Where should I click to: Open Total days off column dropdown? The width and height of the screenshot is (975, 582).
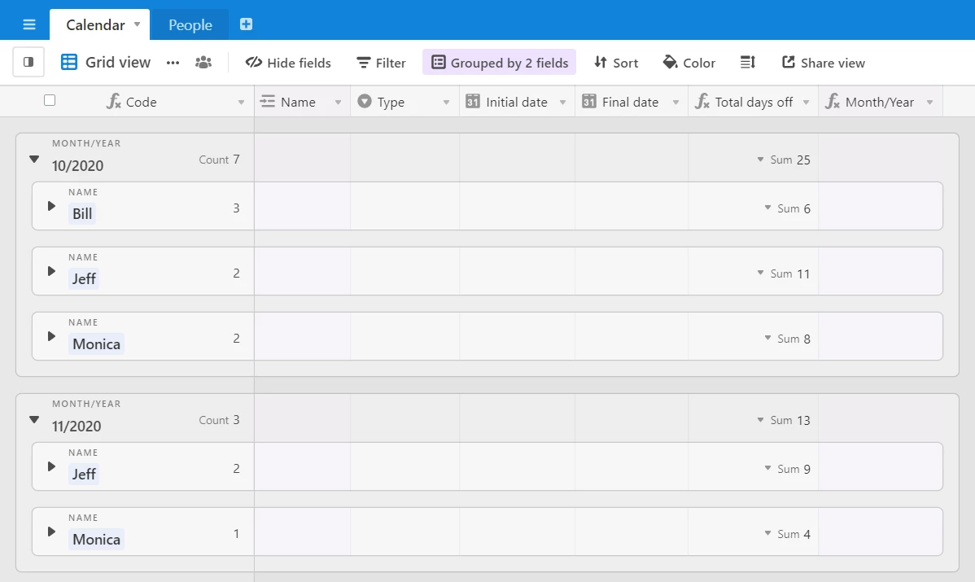807,103
